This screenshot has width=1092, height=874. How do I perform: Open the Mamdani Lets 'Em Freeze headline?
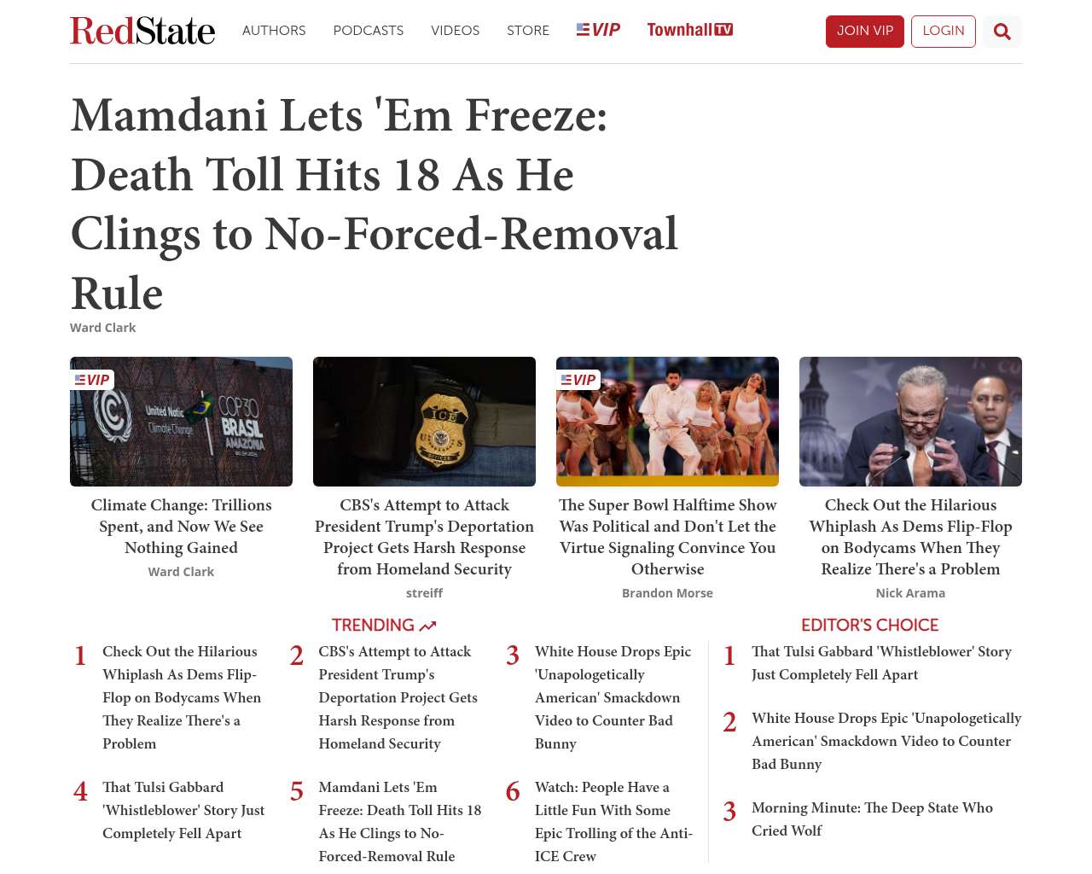pyautogui.click(x=375, y=204)
